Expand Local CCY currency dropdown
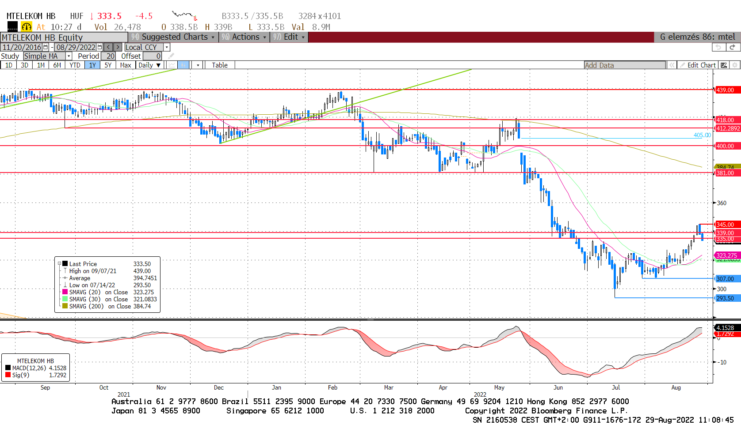The image size is (741, 439). tap(167, 47)
